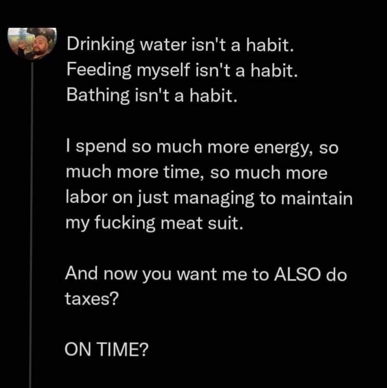
Task: Click the line starting "I spend so much"
Action: [x=202, y=148]
